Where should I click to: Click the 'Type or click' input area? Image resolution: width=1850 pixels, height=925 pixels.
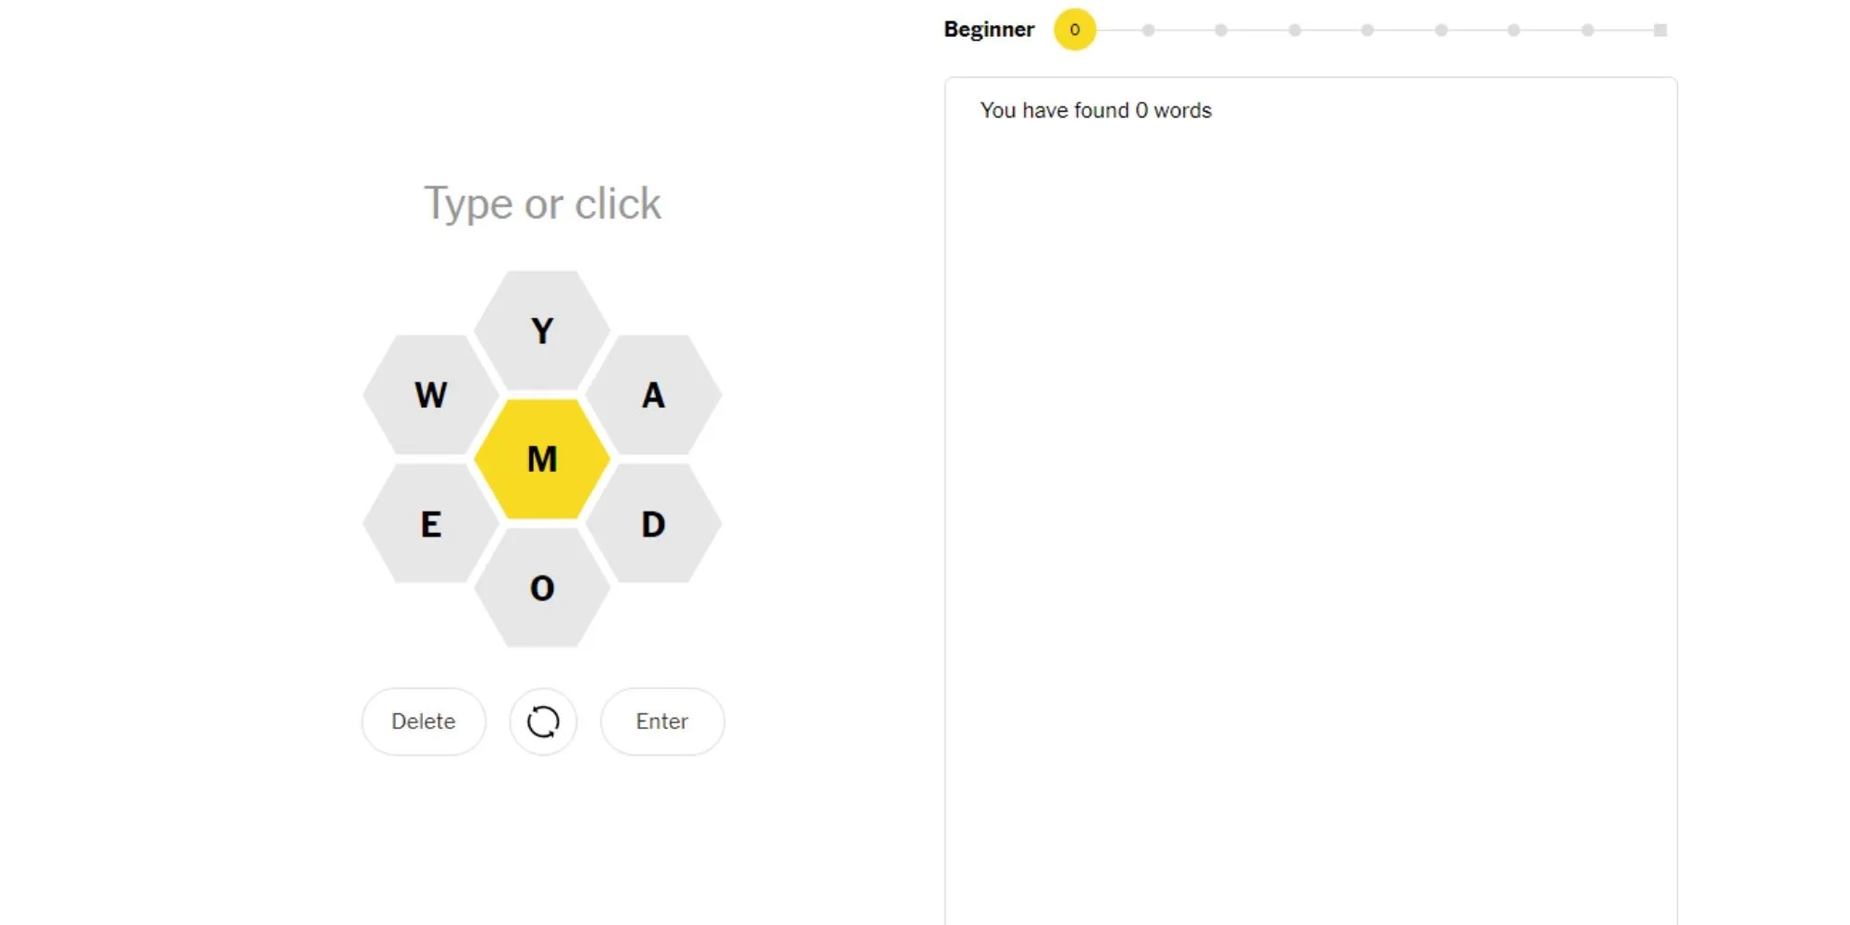[x=542, y=203]
